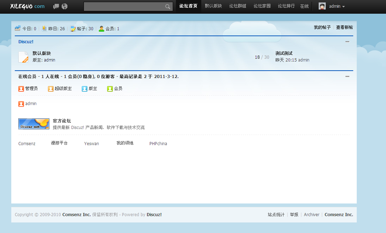Click the chat bubbles icon in header
This screenshot has height=233, width=386.
56,6
